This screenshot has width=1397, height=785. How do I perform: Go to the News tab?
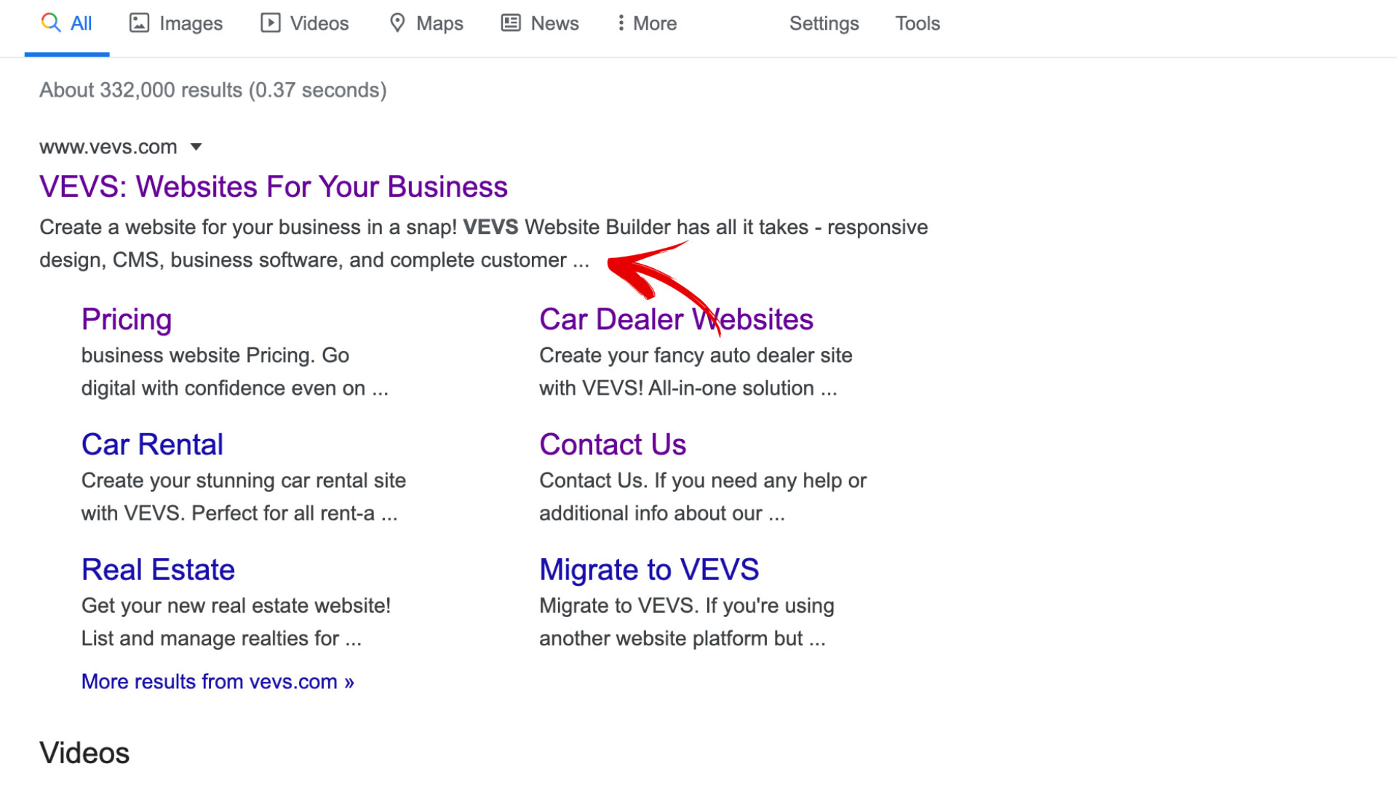540,23
